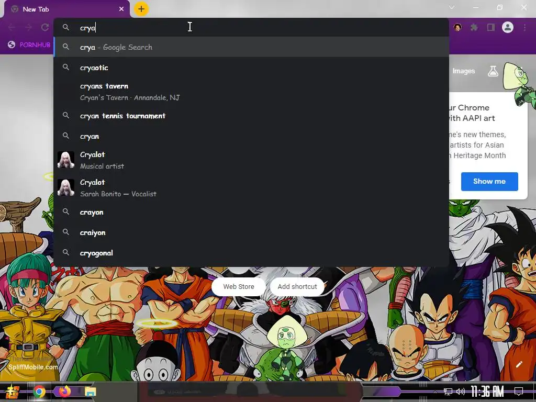Select the 'cryaotic' suggestion

(x=251, y=68)
